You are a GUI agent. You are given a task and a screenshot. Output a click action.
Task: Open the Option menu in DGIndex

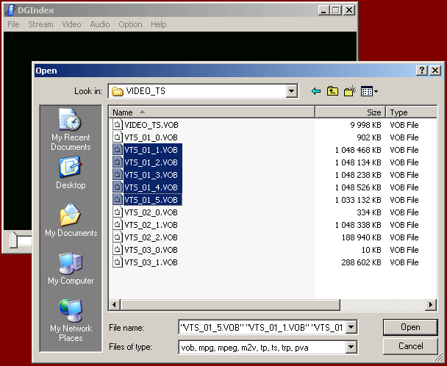(130, 24)
